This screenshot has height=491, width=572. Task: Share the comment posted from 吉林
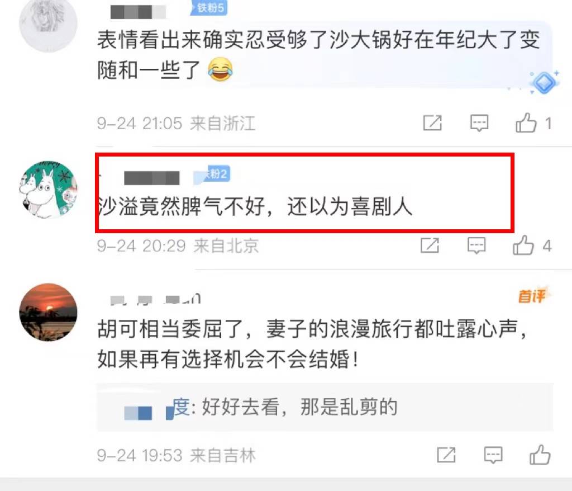coord(446,455)
